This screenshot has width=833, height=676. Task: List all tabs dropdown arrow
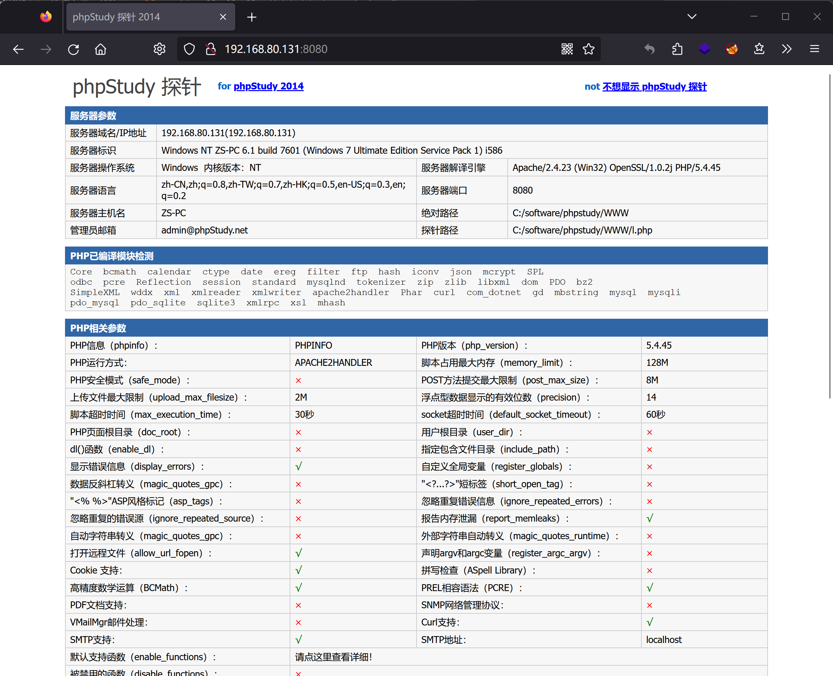[x=692, y=17]
